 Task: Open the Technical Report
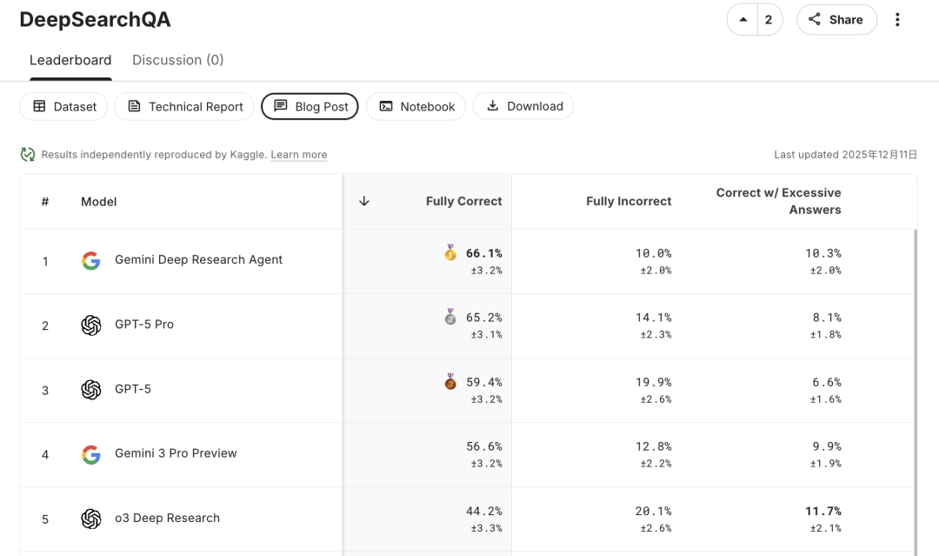click(x=184, y=106)
